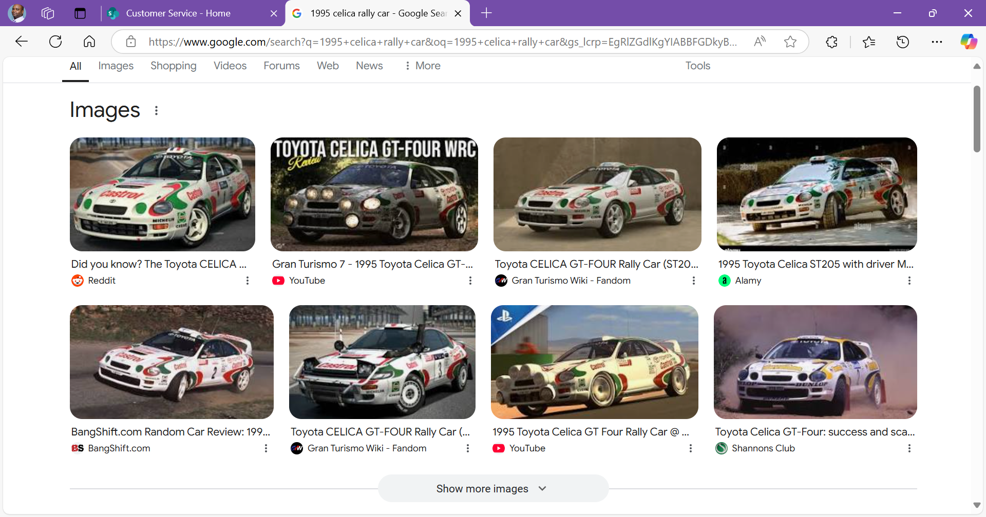
Task: Switch to the Shopping search tab
Action: coord(174,66)
